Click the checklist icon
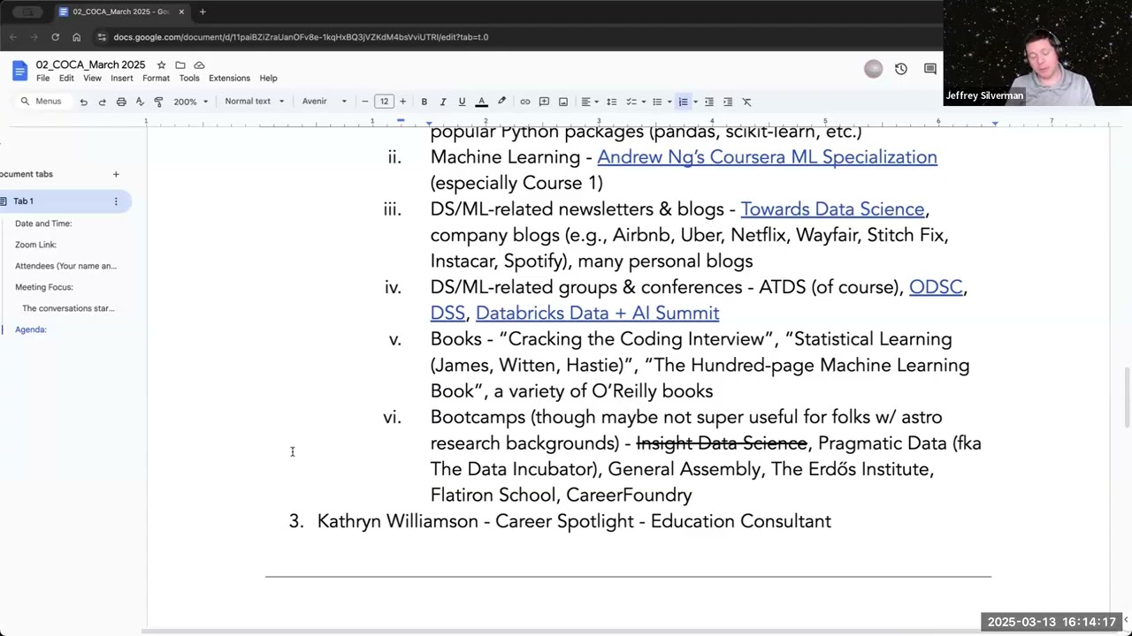 [x=631, y=102]
